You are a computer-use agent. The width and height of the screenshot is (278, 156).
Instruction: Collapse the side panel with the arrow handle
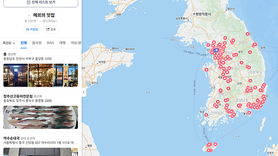point(84,92)
